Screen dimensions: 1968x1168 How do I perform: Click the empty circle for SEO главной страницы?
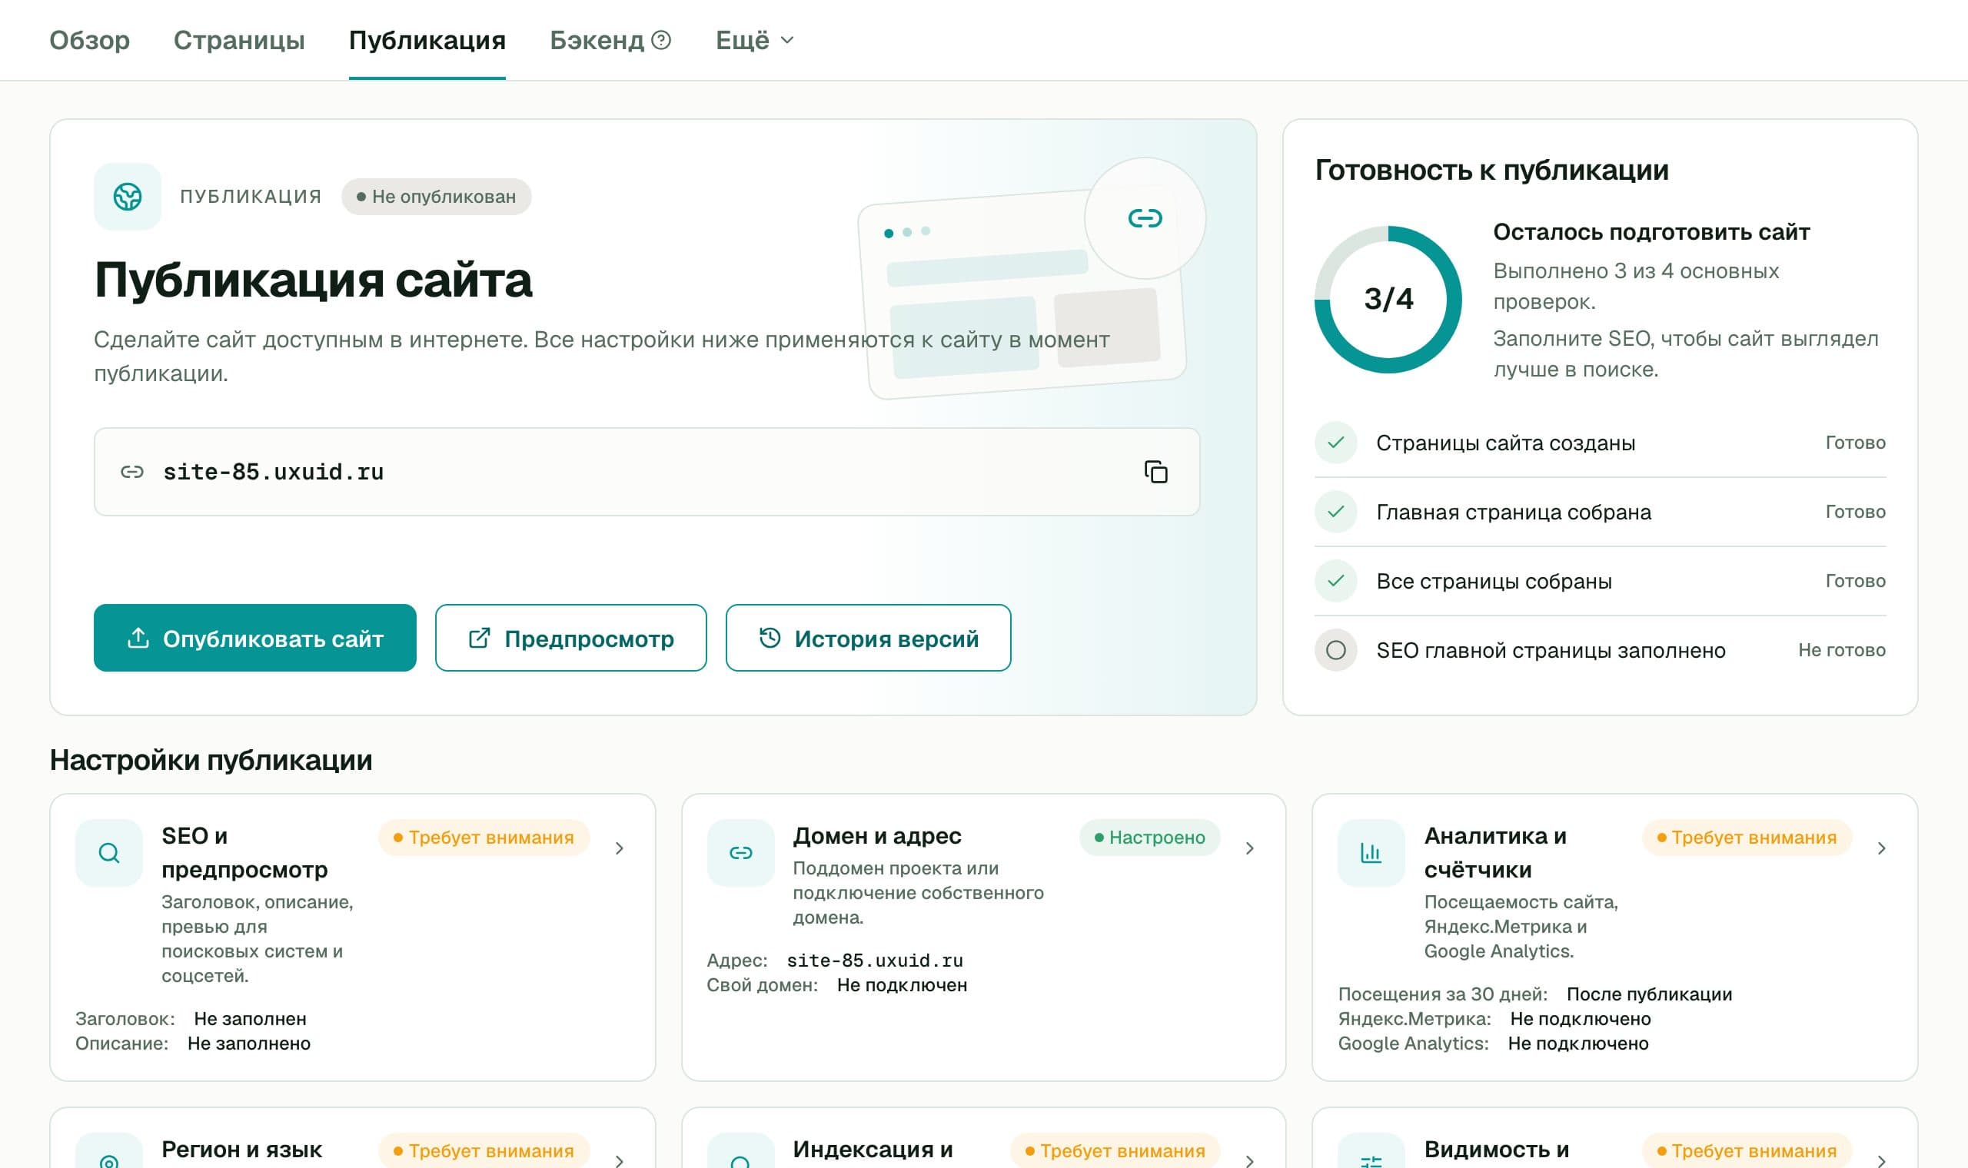[1336, 650]
